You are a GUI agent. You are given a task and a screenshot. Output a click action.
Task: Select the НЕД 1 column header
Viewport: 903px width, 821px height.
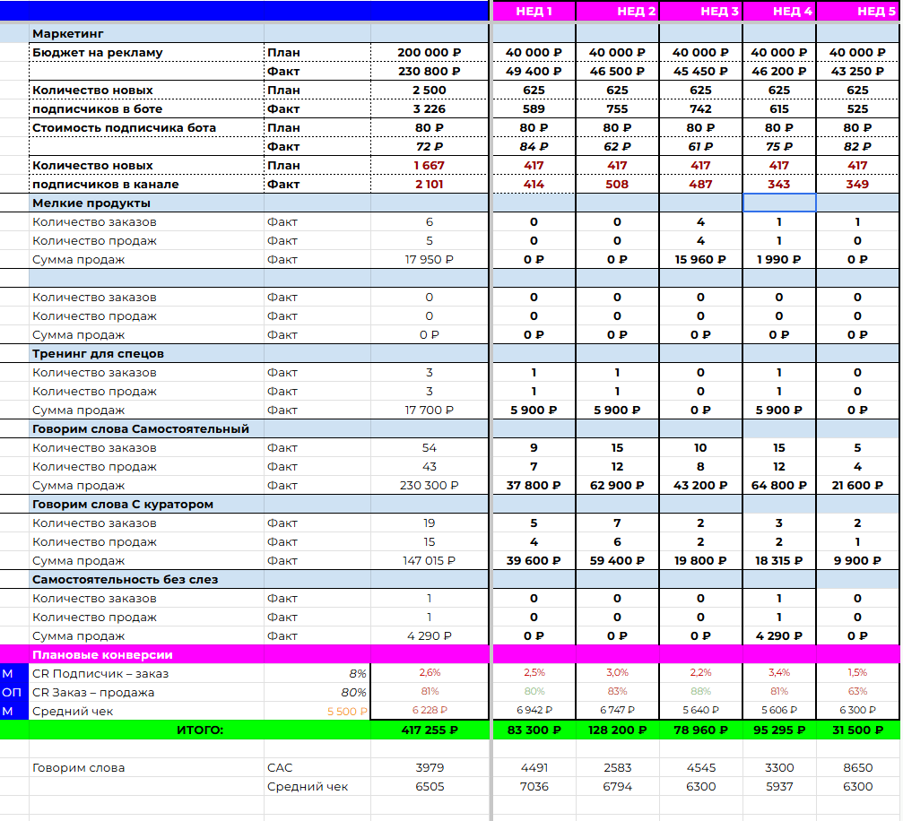pos(534,11)
